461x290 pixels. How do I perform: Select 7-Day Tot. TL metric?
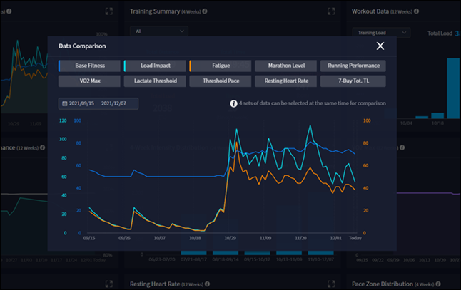pos(353,81)
